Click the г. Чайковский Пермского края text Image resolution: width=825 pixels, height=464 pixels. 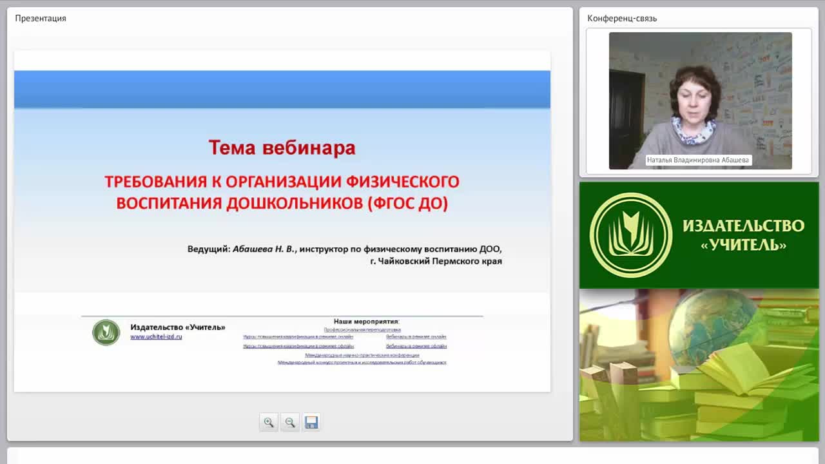(x=436, y=261)
